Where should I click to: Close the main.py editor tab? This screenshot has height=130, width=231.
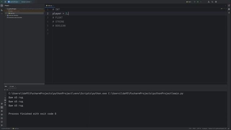pyautogui.click(x=53, y=6)
